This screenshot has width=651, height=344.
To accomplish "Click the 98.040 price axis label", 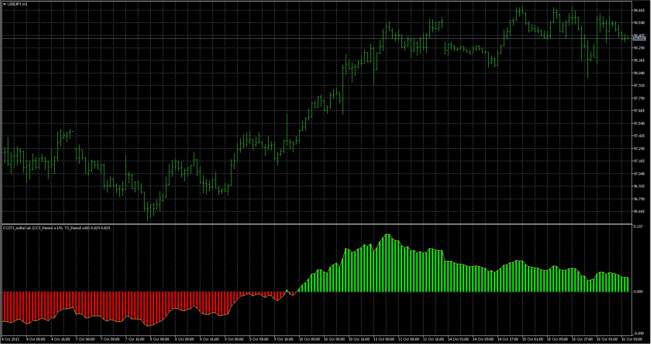I will [639, 73].
